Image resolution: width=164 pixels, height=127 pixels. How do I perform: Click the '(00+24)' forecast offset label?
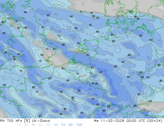click(154, 121)
